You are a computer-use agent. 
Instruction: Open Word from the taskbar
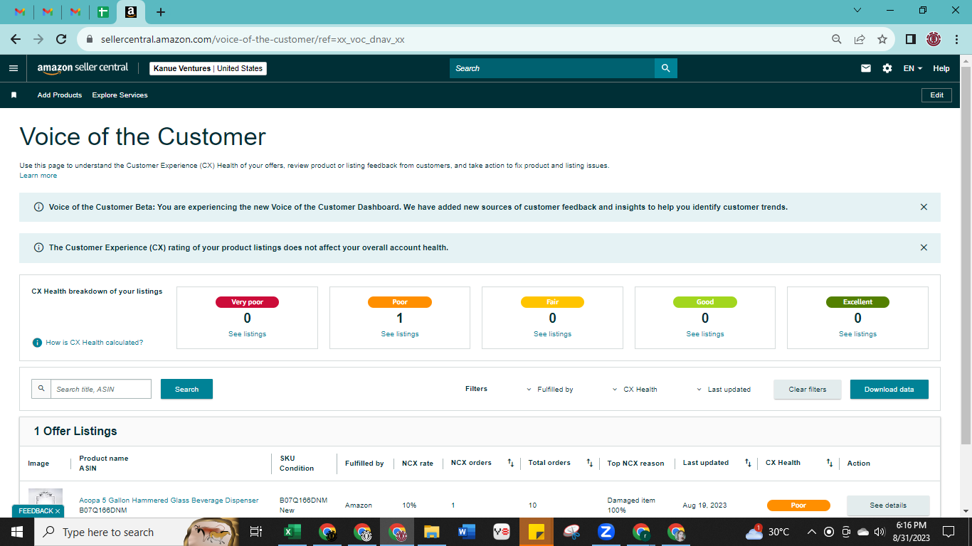[467, 532]
